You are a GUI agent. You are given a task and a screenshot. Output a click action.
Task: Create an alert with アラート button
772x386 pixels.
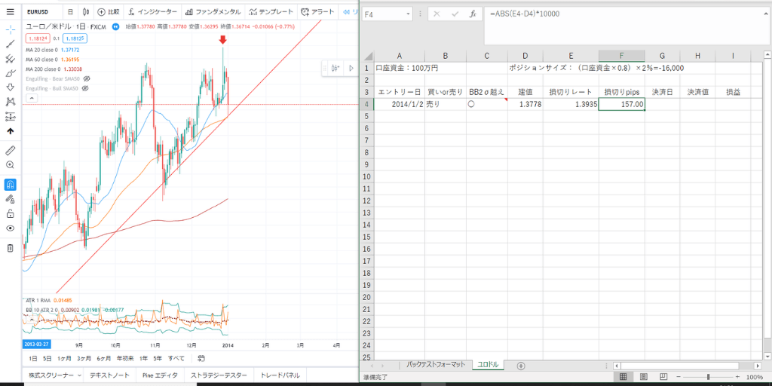(318, 11)
